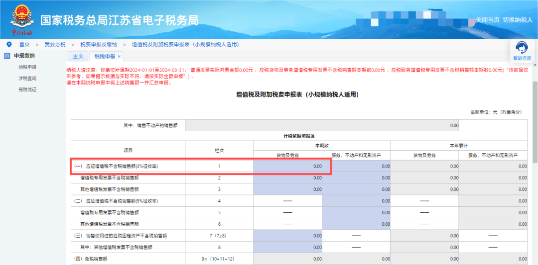The height and width of the screenshot is (265, 538).
Task: Click row 2 货物及劳务 本期数 input
Action: [288, 177]
